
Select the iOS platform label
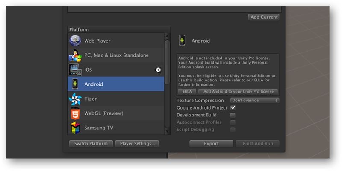click(x=88, y=70)
